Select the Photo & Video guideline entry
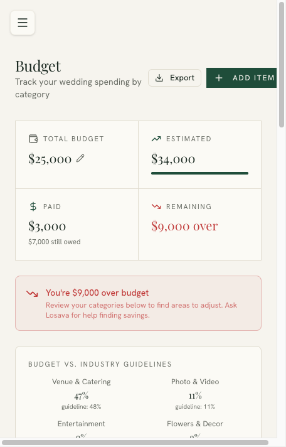The image size is (286, 447). (x=195, y=394)
